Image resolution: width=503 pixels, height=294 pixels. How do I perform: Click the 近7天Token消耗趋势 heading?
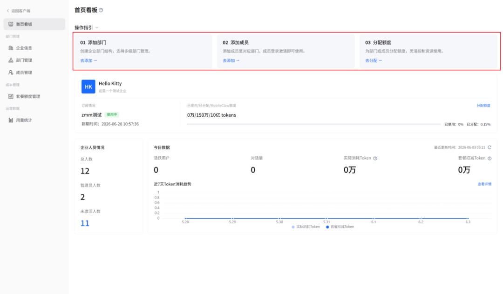click(x=172, y=184)
